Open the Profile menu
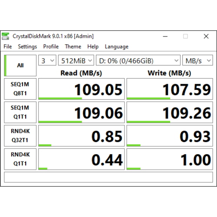217x217 pixels. 51,46
